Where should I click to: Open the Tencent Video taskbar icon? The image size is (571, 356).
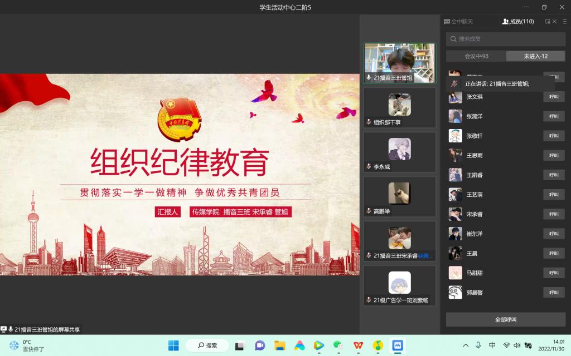coord(319,345)
